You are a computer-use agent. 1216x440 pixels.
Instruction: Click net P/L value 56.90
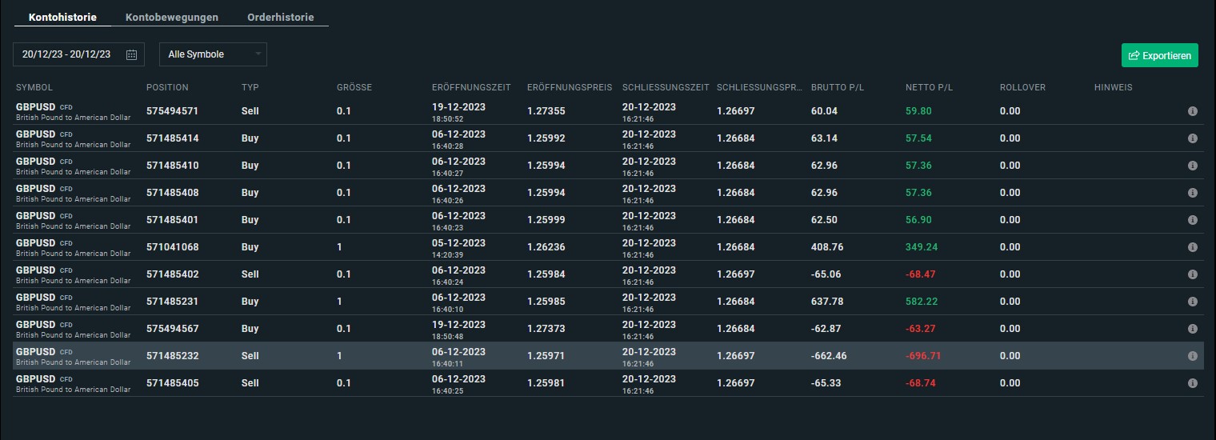918,220
